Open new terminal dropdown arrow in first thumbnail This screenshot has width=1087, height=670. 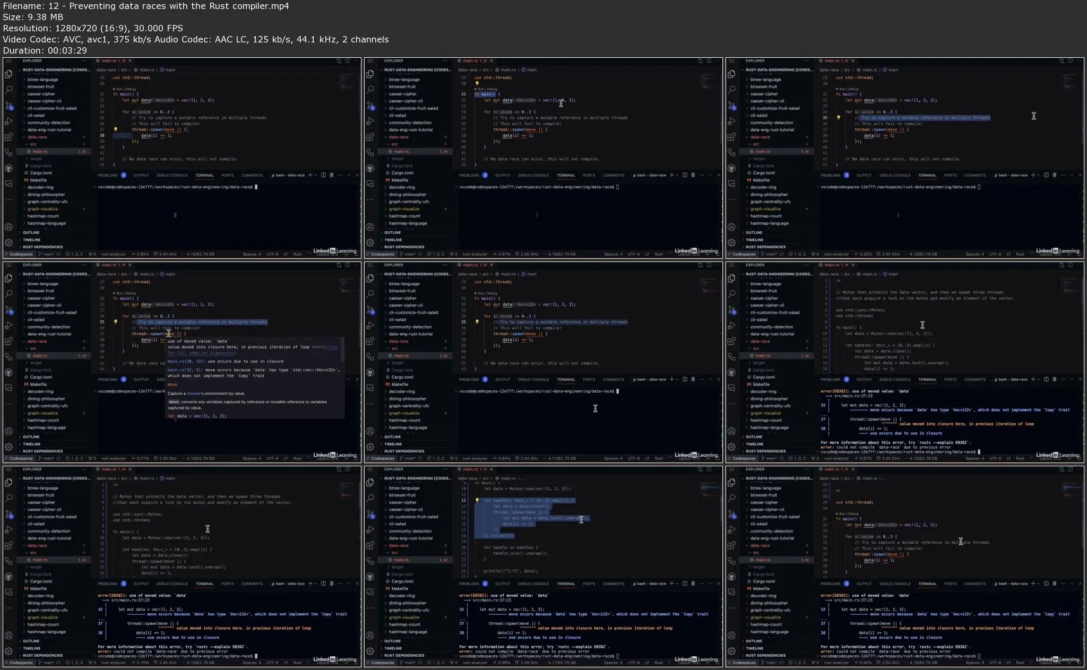click(316, 175)
